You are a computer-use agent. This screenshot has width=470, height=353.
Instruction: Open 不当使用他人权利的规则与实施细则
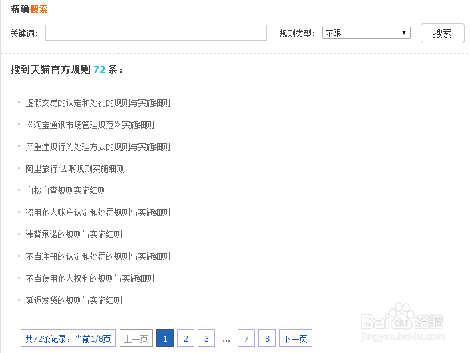89,278
